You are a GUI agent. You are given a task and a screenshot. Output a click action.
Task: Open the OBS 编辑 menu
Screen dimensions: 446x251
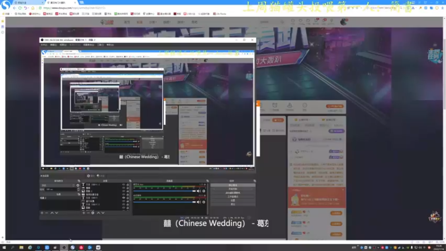pyautogui.click(x=54, y=45)
